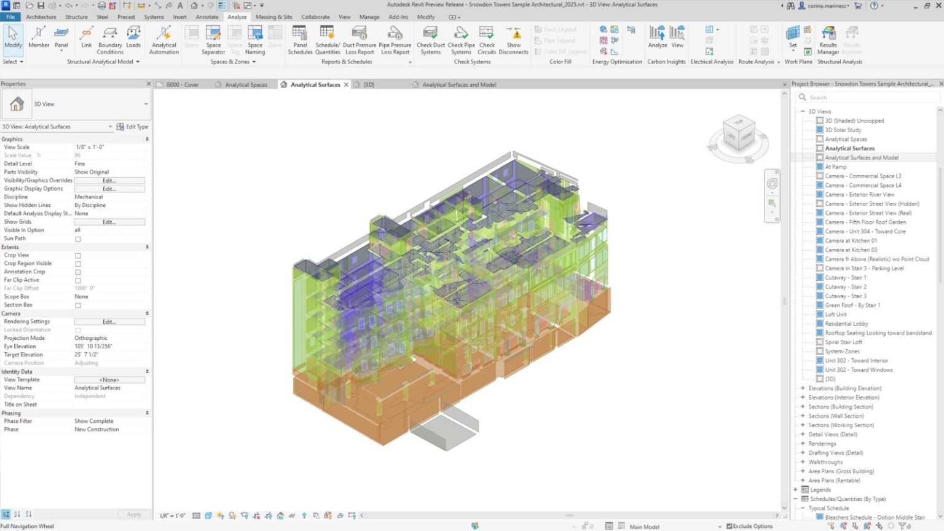Click Edit for Visibility/Graphics Overrides
Image resolution: width=944 pixels, height=531 pixels.
pos(108,180)
